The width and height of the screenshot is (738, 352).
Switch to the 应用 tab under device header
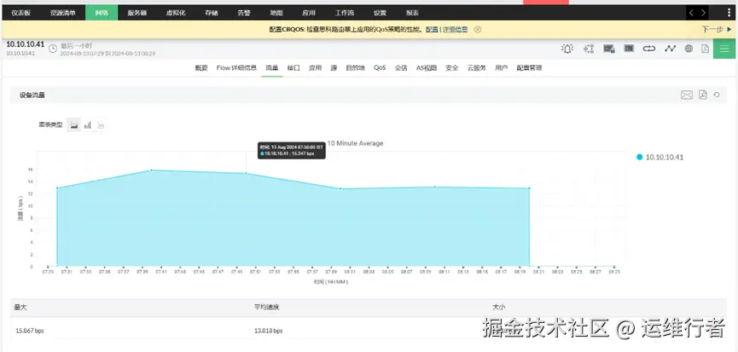[x=316, y=67]
